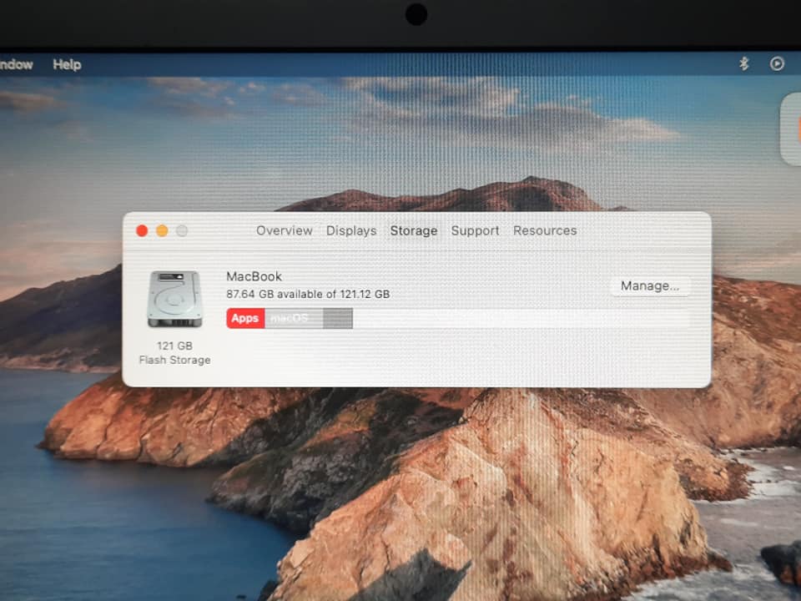Click the 'Flash Storage' label
The height and width of the screenshot is (601, 801).
[174, 361]
